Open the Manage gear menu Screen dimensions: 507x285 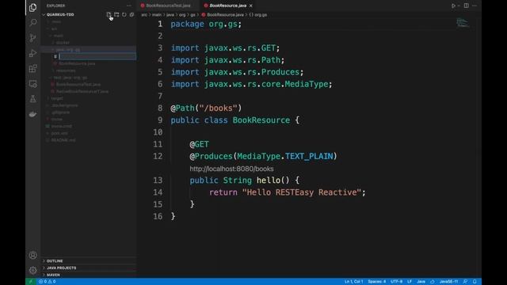(x=32, y=270)
